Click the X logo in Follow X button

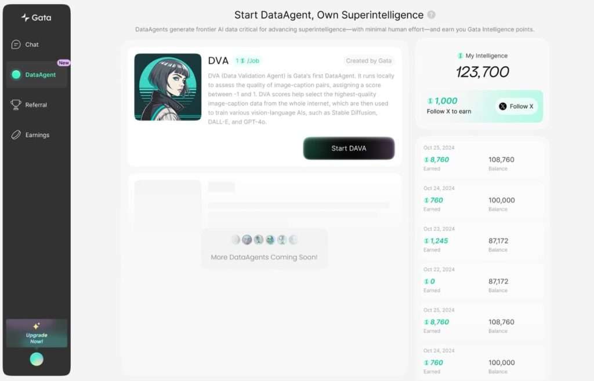click(503, 106)
